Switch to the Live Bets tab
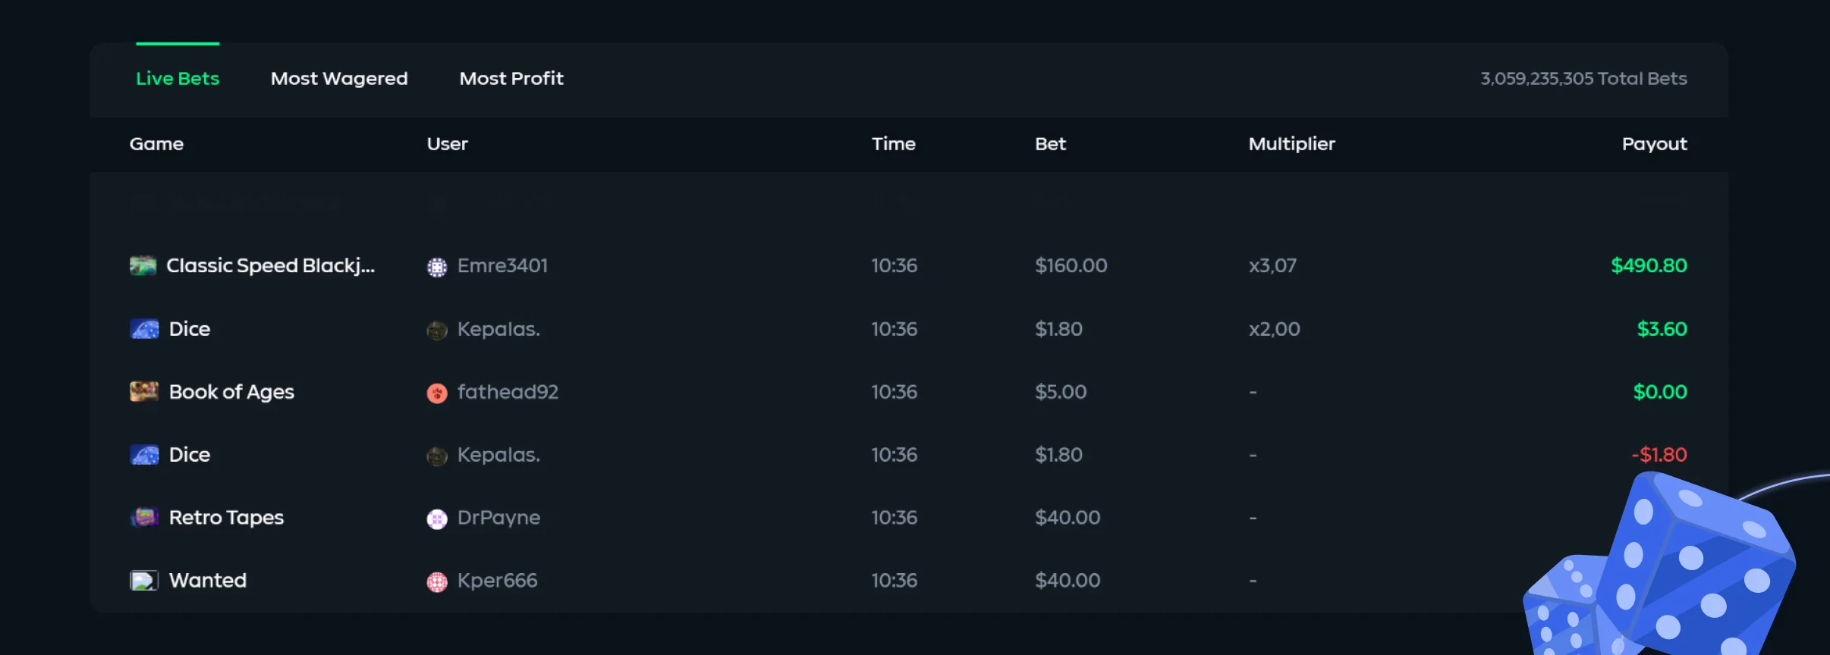1830x655 pixels. coord(178,79)
